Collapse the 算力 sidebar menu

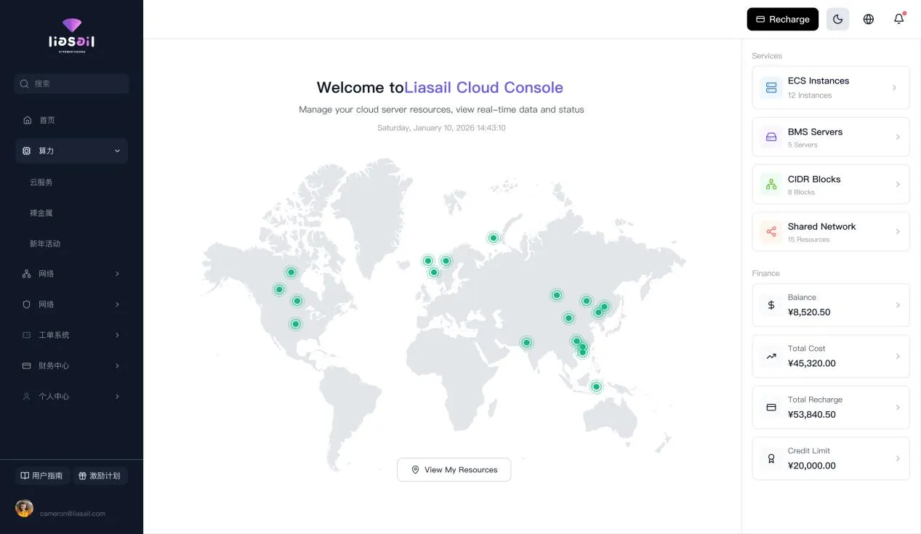[x=71, y=151]
